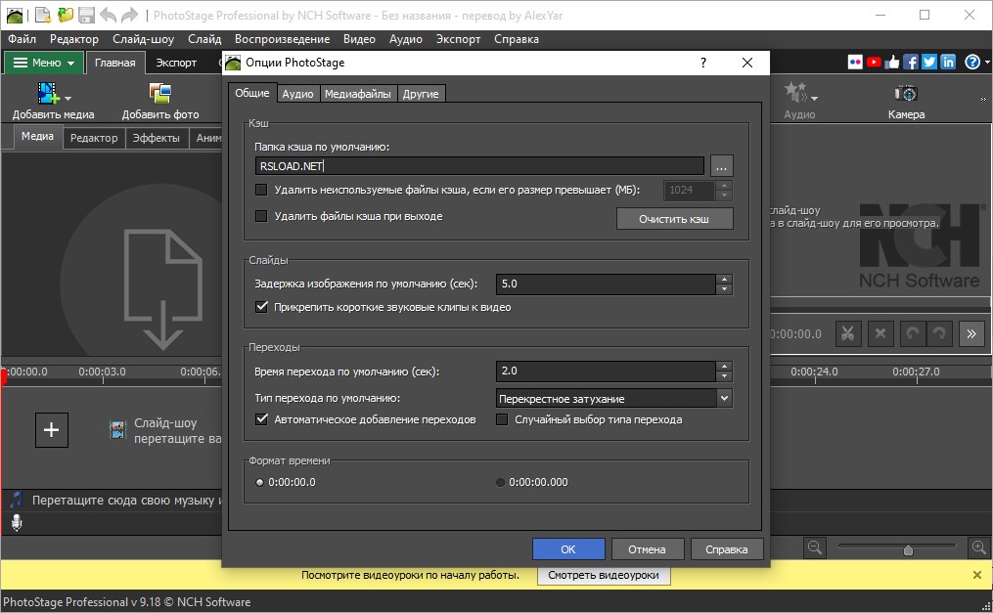The image size is (993, 613).
Task: Open the Воспроизведение menu
Action: point(282,38)
